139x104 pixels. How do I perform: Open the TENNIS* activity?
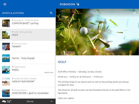(x=28, y=46)
